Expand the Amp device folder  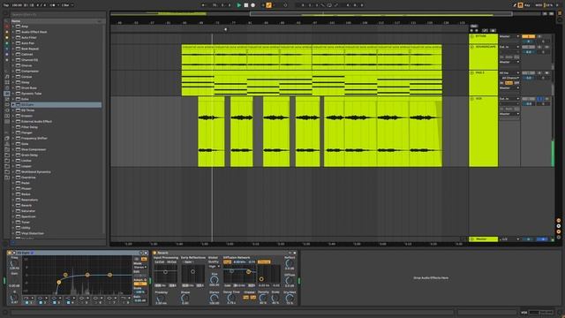[13, 26]
